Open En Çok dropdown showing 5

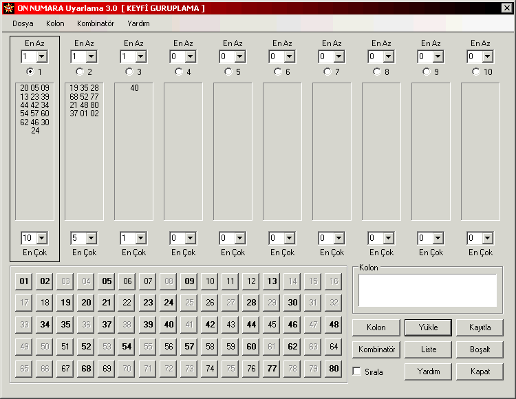90,238
